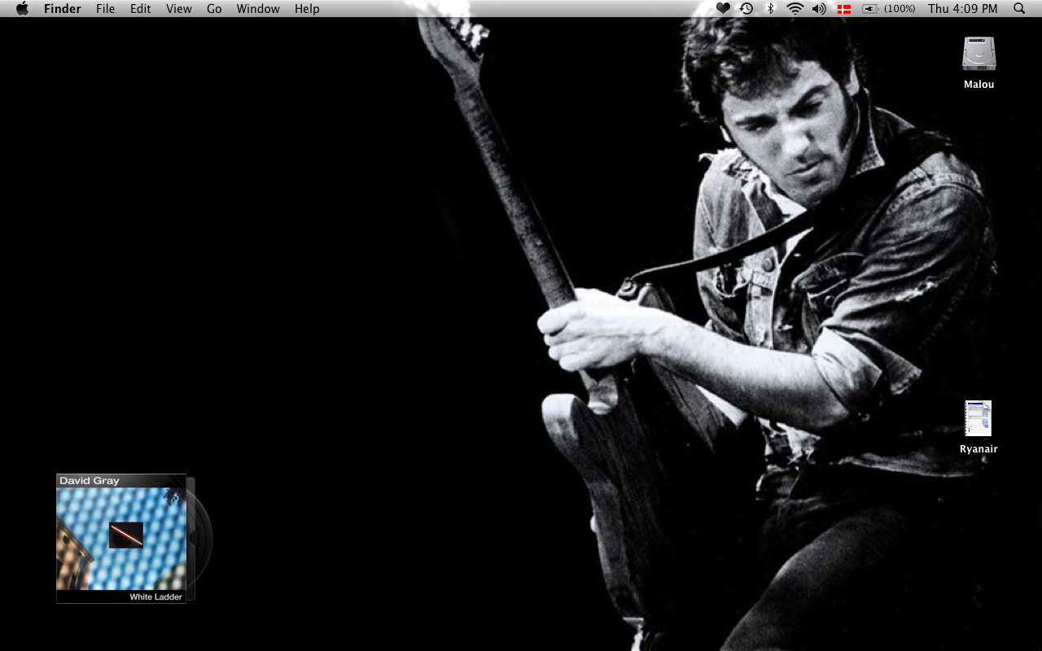Image resolution: width=1042 pixels, height=651 pixels.
Task: Click the White Ladder album cover art
Action: [121, 539]
